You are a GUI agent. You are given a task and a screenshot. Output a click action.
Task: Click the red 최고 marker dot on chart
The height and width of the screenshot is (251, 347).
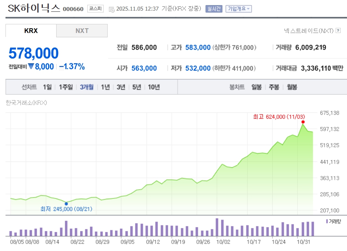(x=303, y=122)
